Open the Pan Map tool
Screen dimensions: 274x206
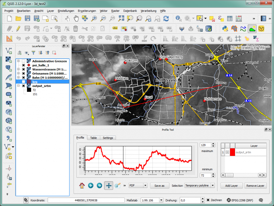76,19
